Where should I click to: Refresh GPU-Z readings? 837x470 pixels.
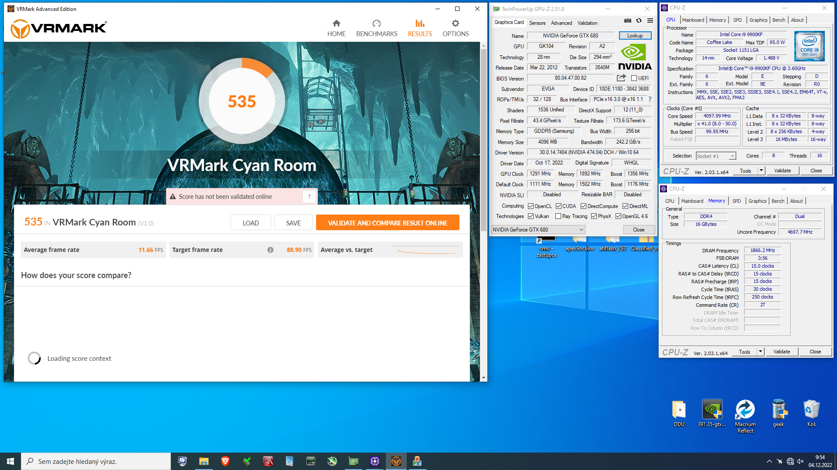639,20
